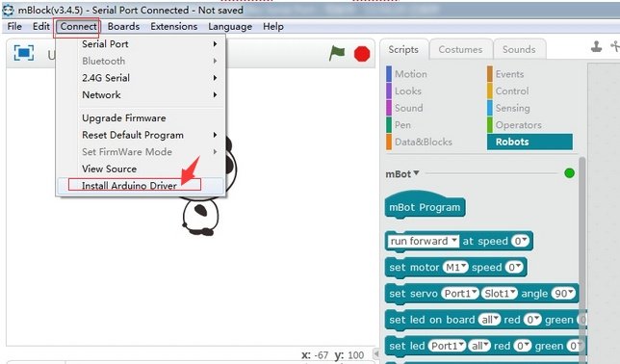Choose Upgrade Firmware
The height and width of the screenshot is (364, 620).
pos(141,117)
